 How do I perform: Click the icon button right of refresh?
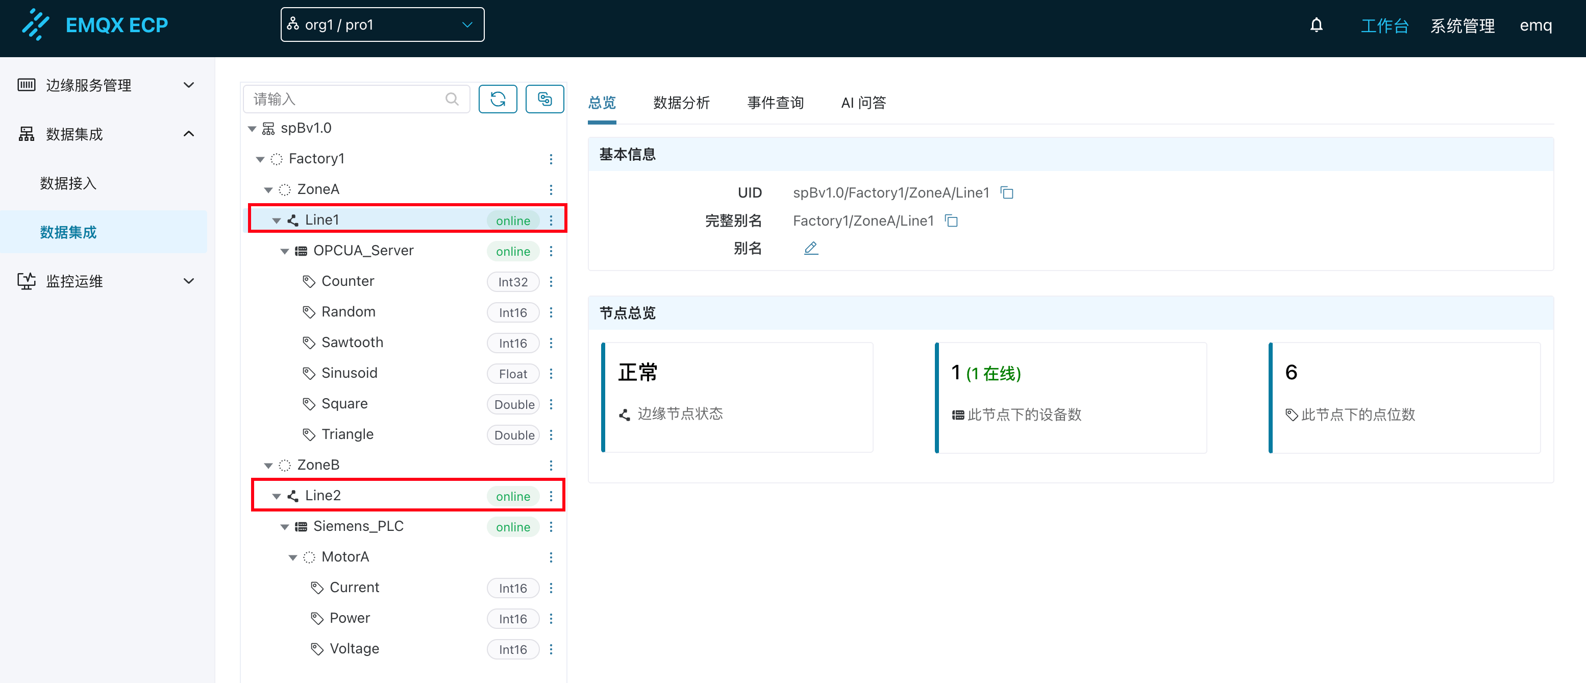tap(544, 99)
